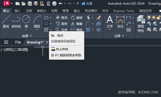161x97 pixels.
Task: Click the Open file folder icon
Action: click(x=24, y=4)
